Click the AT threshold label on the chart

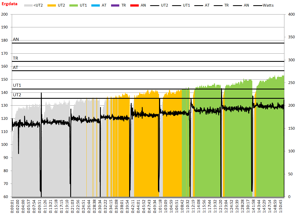pos(16,67)
